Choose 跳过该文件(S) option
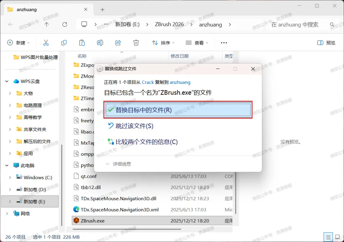This screenshot has width=344, height=242. [131, 126]
